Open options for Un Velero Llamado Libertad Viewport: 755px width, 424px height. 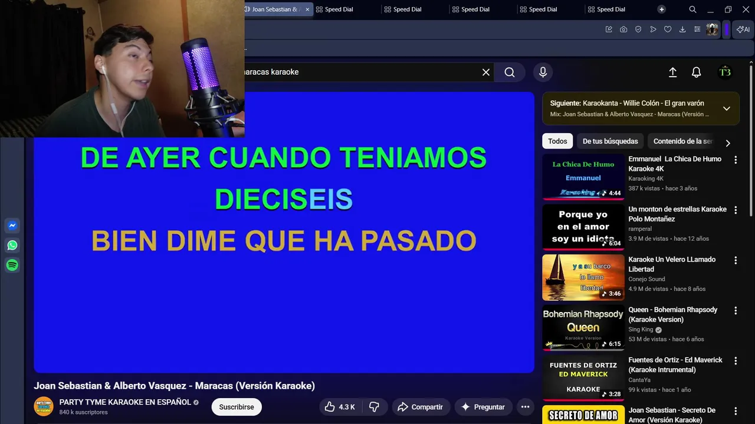click(736, 260)
